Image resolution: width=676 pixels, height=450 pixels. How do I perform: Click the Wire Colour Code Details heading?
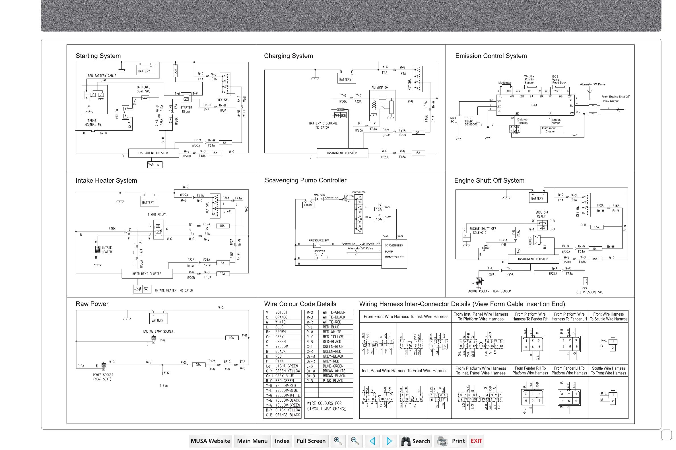pos(300,304)
